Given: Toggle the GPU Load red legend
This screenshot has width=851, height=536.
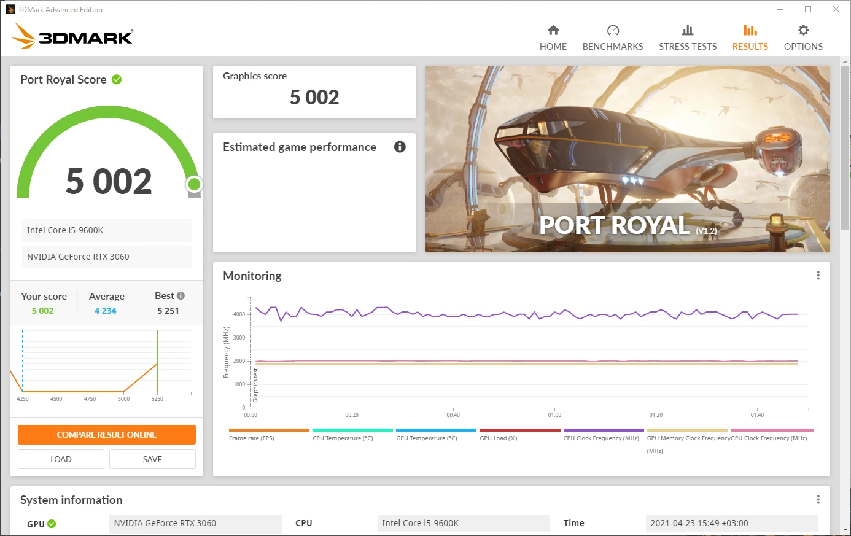Looking at the screenshot, I should pos(519,435).
